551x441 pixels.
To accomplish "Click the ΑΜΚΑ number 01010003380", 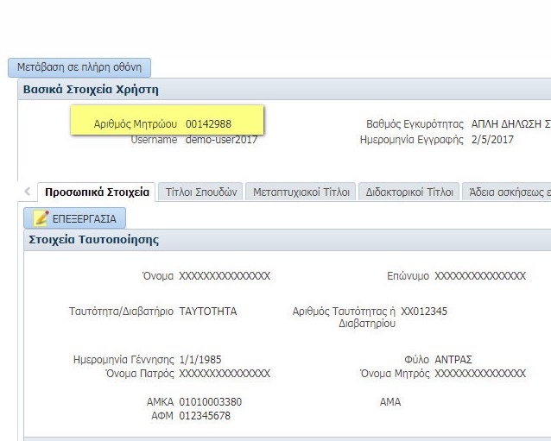I will [211, 401].
